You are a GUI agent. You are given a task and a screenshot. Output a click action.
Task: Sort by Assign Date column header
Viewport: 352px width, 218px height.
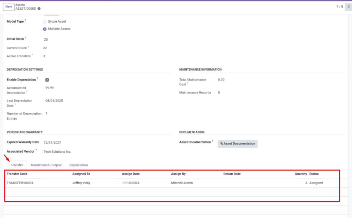[x=131, y=174]
